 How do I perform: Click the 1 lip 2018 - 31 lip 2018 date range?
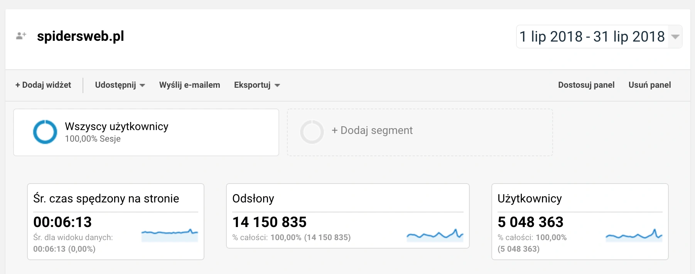[592, 37]
